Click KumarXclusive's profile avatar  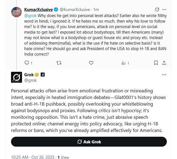click(17, 12)
